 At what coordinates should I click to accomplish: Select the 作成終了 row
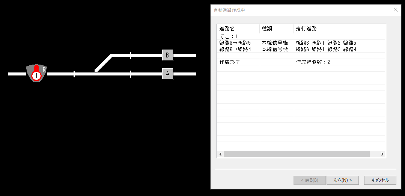pos(301,62)
